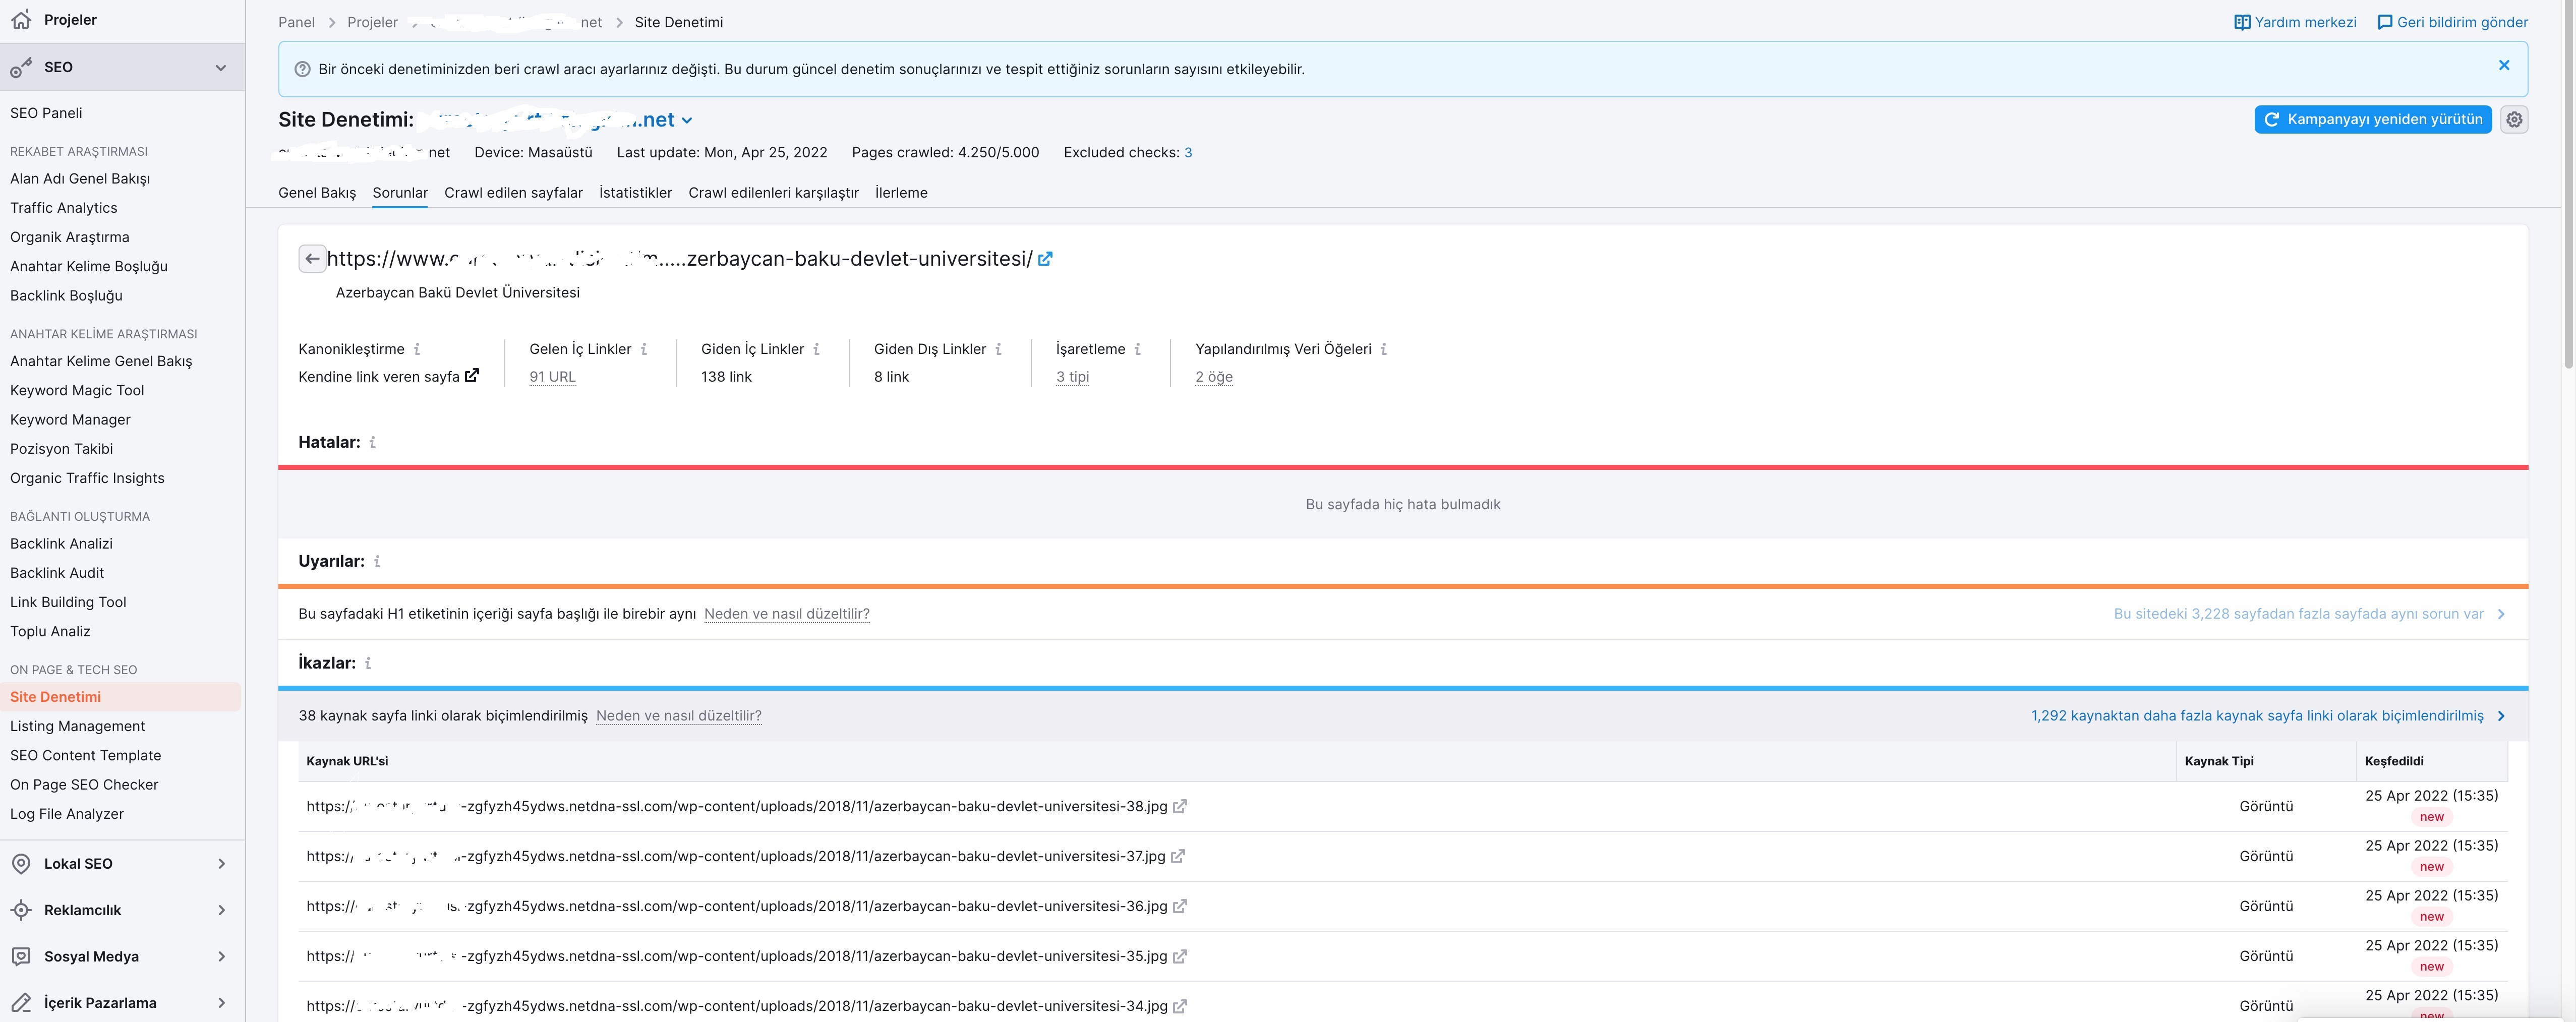2576x1022 pixels.
Task: Open Excluded checks count 3
Action: (1188, 152)
